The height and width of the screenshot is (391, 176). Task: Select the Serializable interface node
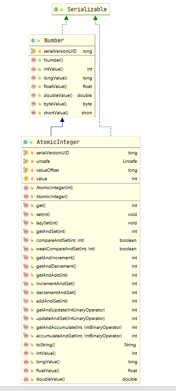(x=81, y=9)
